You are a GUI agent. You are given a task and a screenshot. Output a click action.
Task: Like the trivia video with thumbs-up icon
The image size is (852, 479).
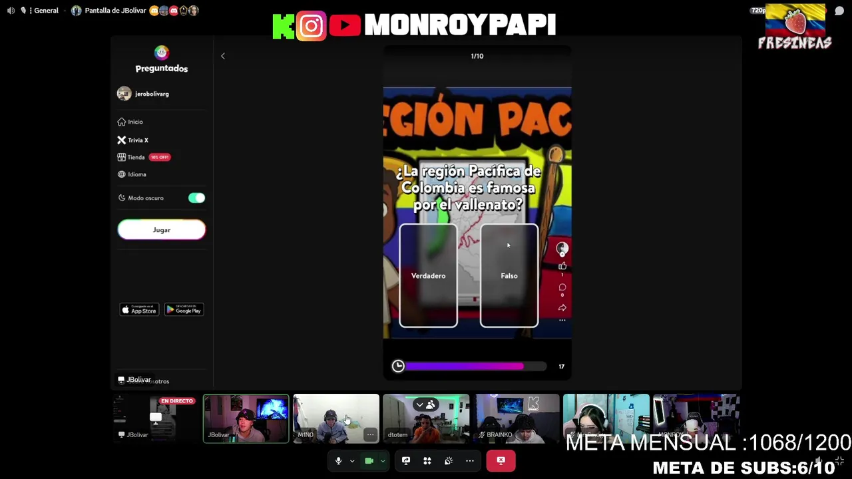[562, 266]
